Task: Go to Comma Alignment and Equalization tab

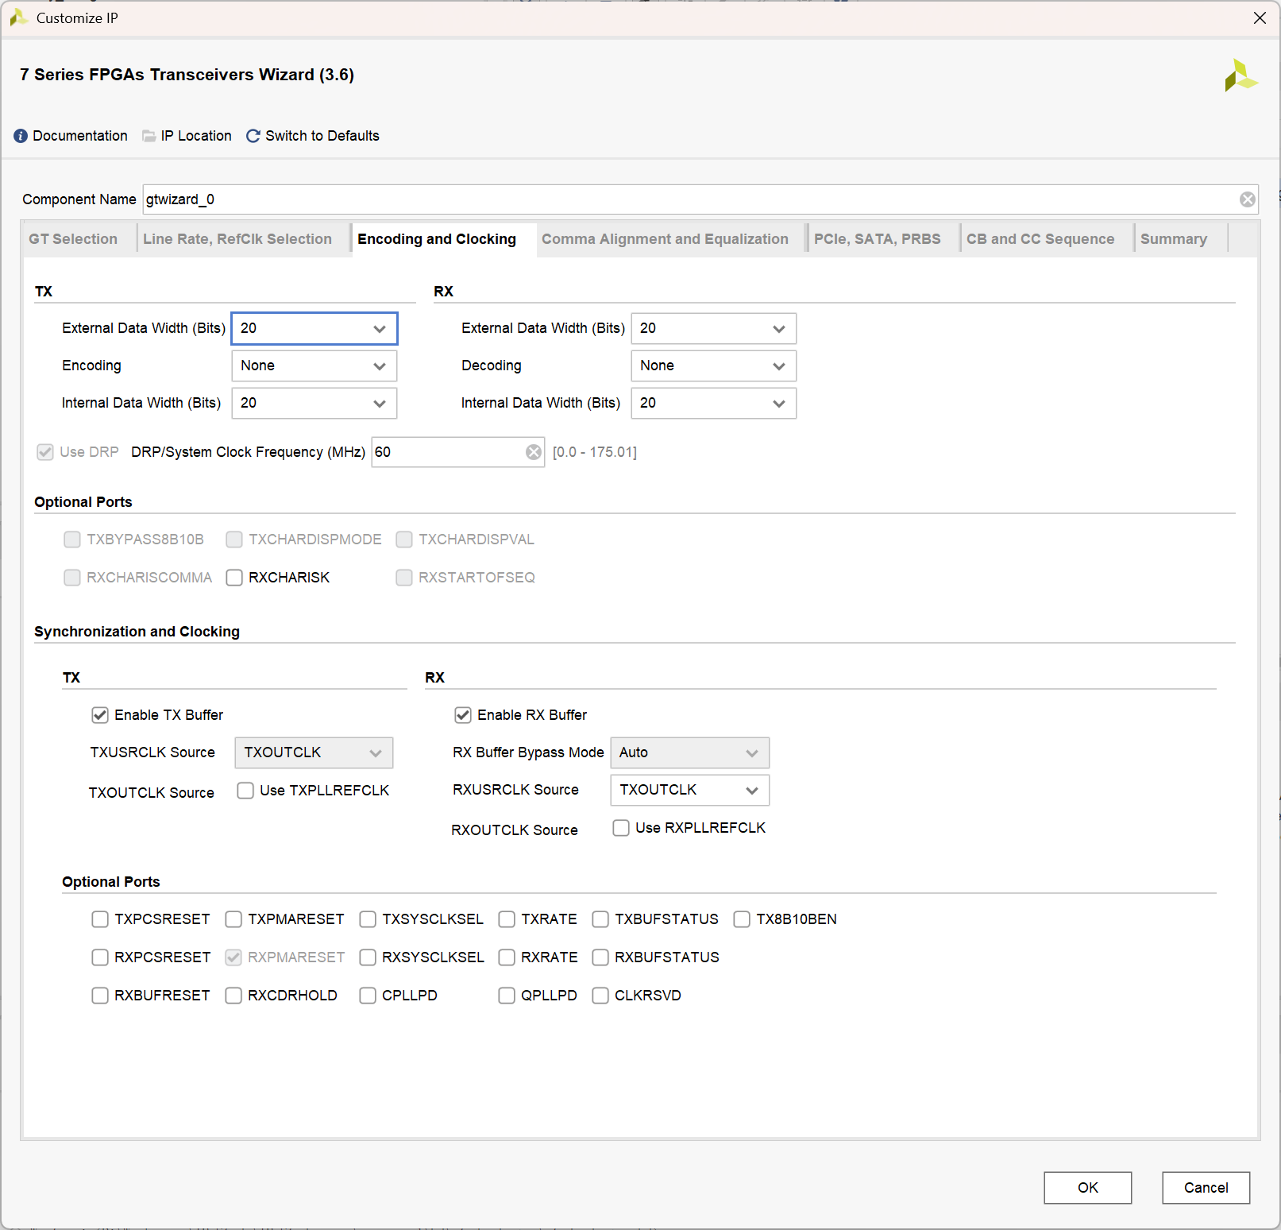Action: click(x=665, y=239)
